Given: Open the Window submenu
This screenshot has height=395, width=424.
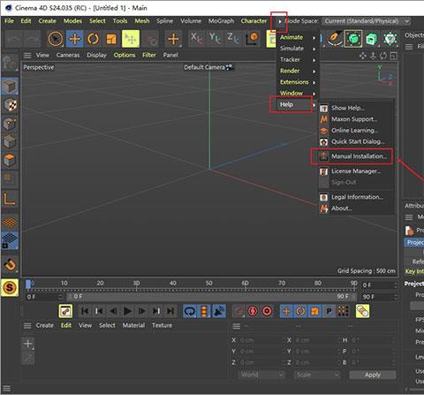Looking at the screenshot, I should (x=298, y=93).
